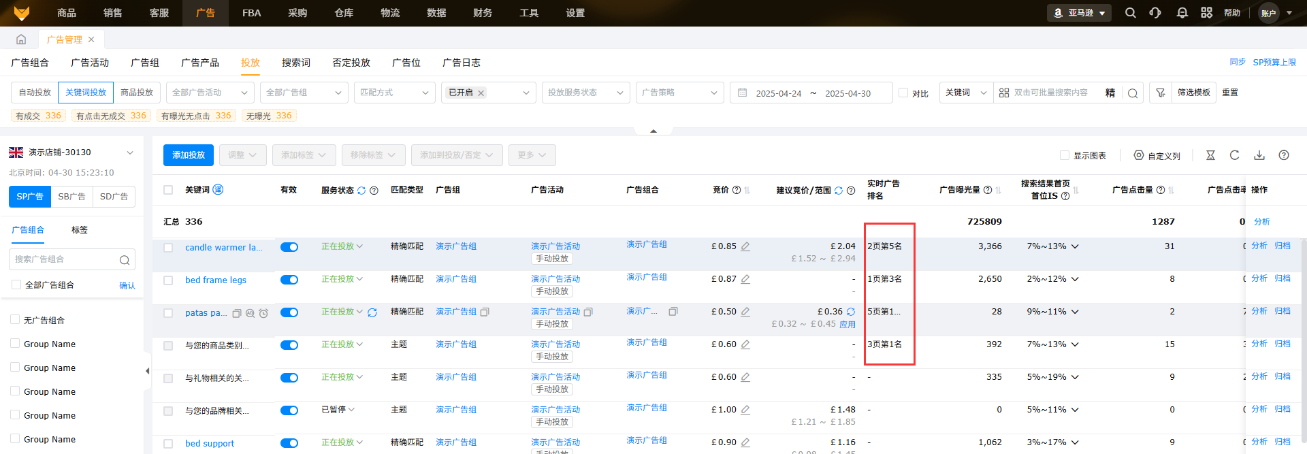Viewport: 1307px width, 454px height.
Task: Check the 显示图表 checkbox
Action: coord(1065,155)
